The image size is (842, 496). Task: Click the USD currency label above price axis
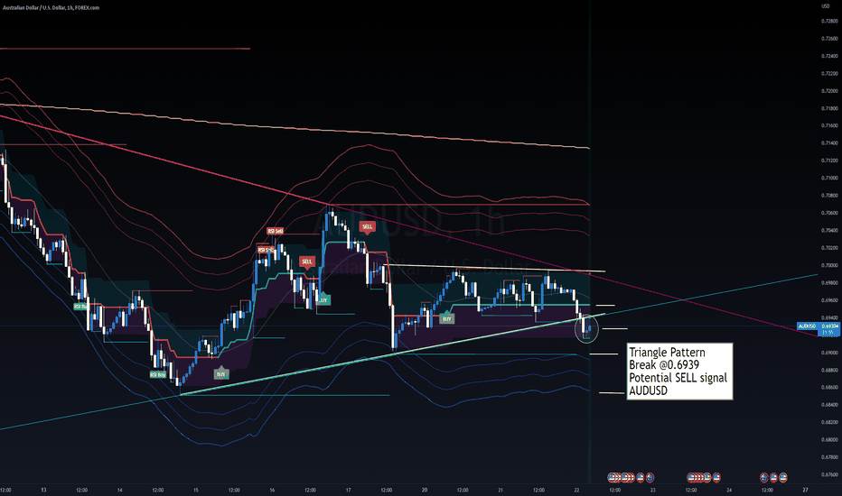pos(826,6)
